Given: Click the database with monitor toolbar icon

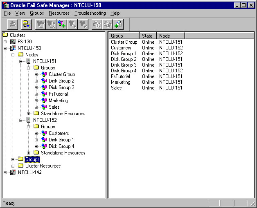Looking at the screenshot, I should coord(26,25).
